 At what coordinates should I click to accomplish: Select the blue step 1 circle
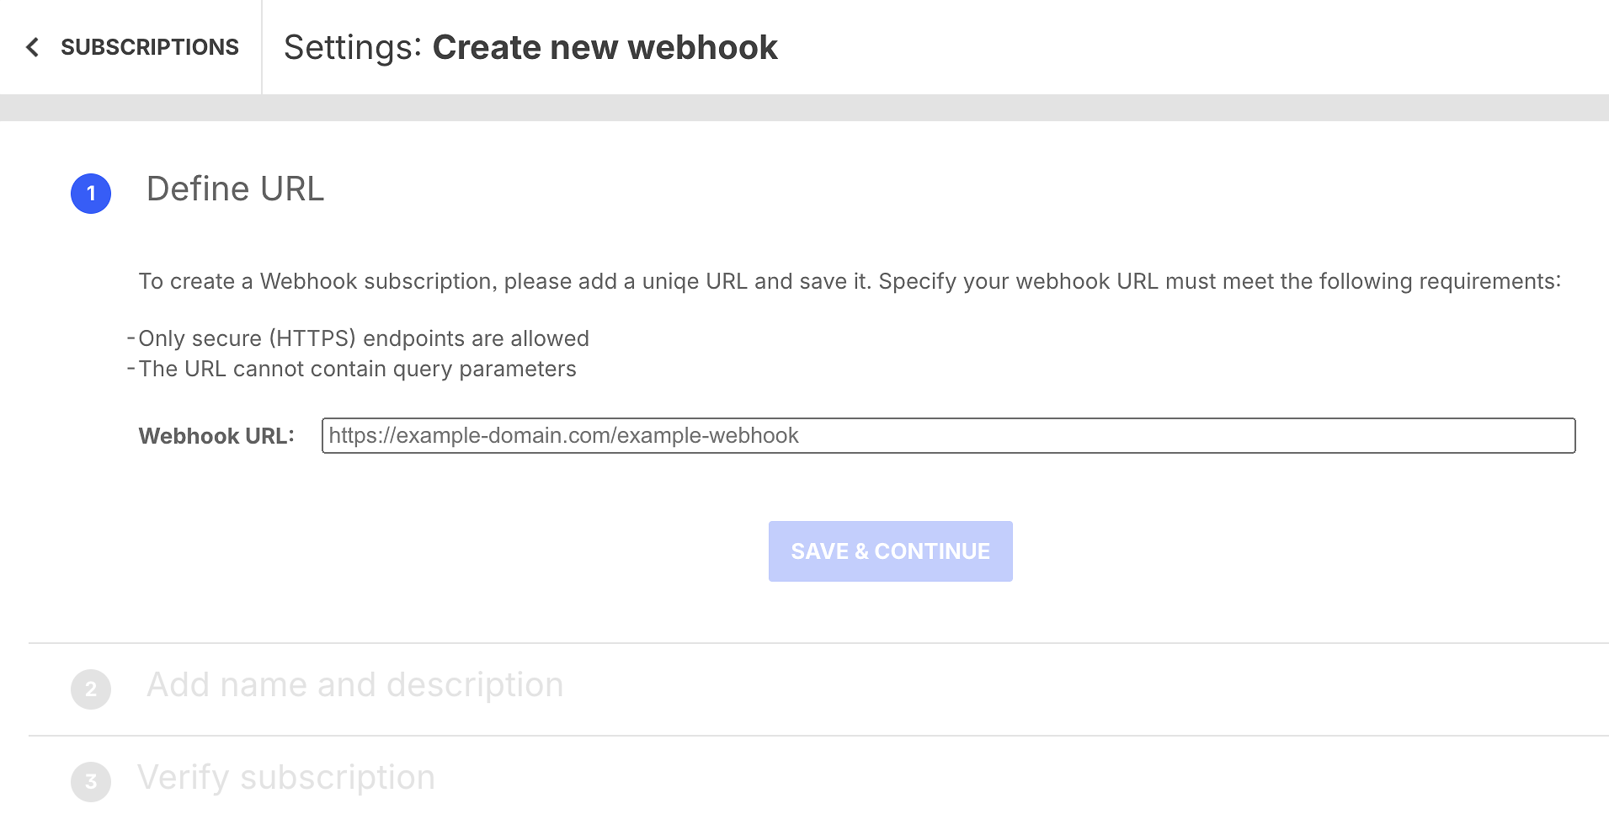91,194
